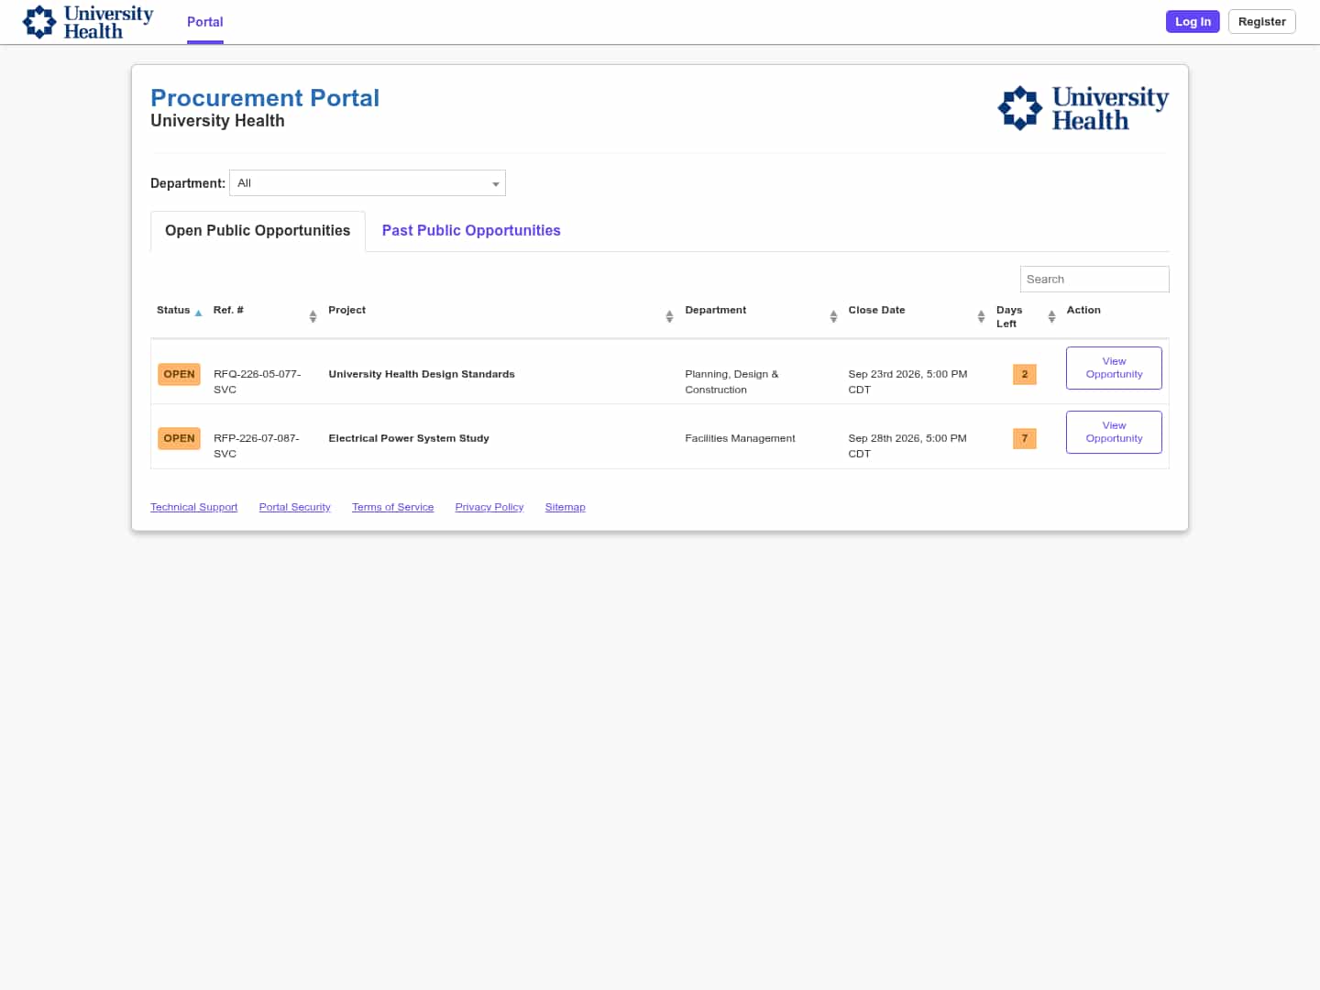
Task: Open the Portal Security link
Action: (294, 507)
